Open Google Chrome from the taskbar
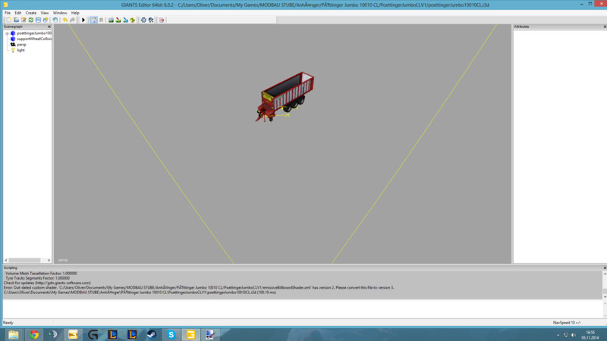This screenshot has width=607, height=341. tap(33, 334)
